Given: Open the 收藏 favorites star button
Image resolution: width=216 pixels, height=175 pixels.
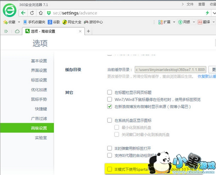Looking at the screenshot, I should [x=9, y=22].
